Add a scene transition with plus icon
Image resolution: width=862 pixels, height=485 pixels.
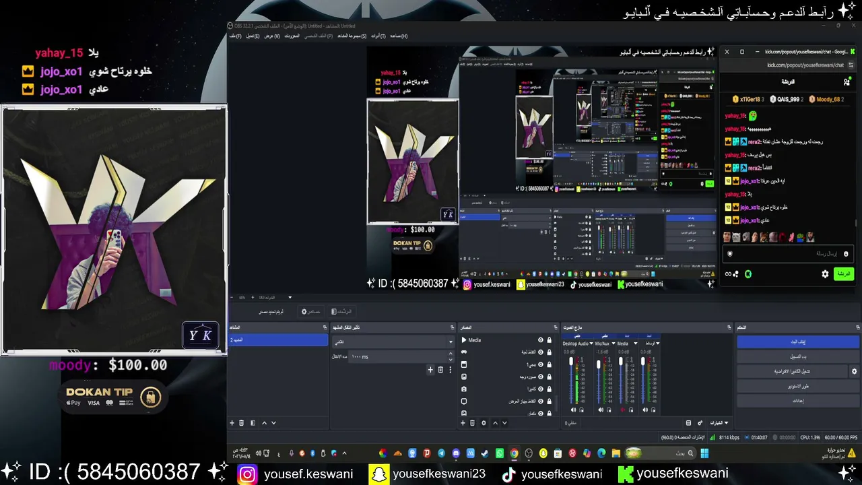coord(430,370)
